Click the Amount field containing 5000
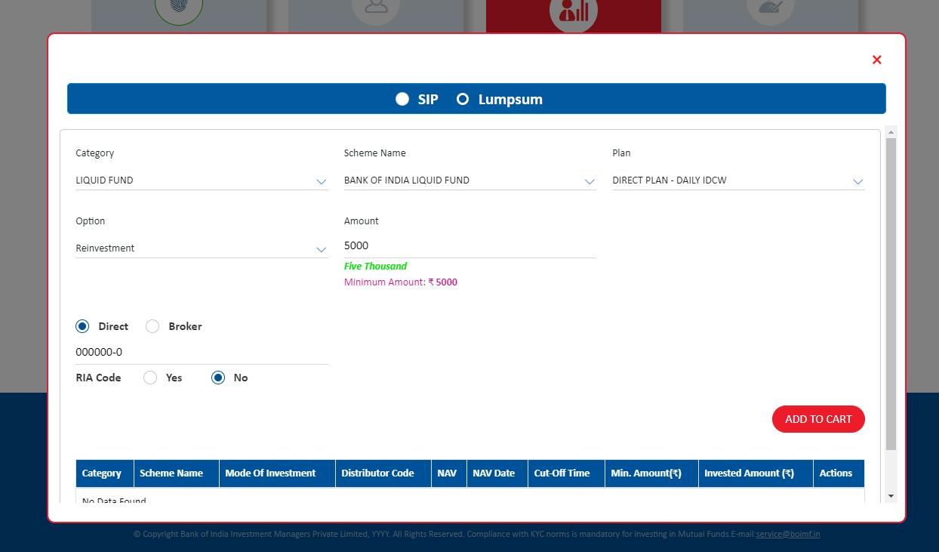 coord(469,245)
